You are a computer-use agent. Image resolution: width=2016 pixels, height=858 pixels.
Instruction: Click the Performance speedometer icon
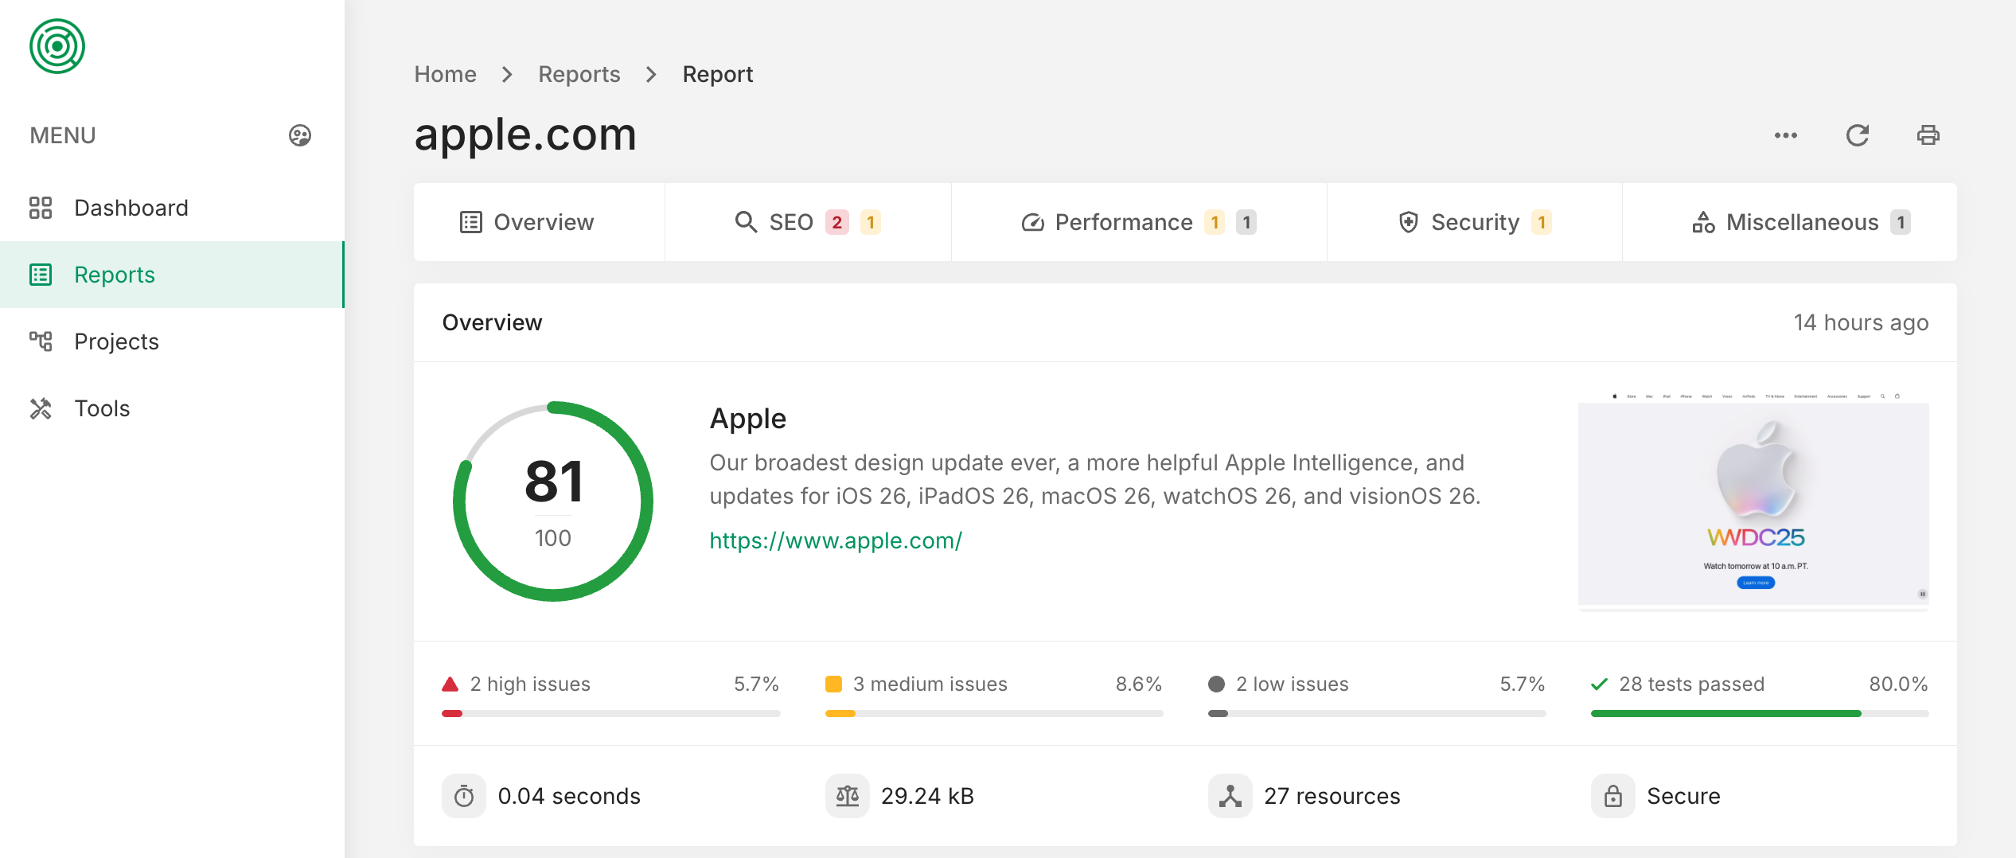pyautogui.click(x=1033, y=222)
